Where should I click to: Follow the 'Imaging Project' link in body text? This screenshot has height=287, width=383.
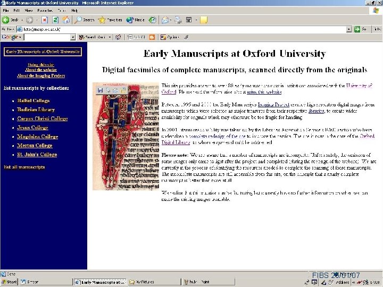(x=273, y=105)
